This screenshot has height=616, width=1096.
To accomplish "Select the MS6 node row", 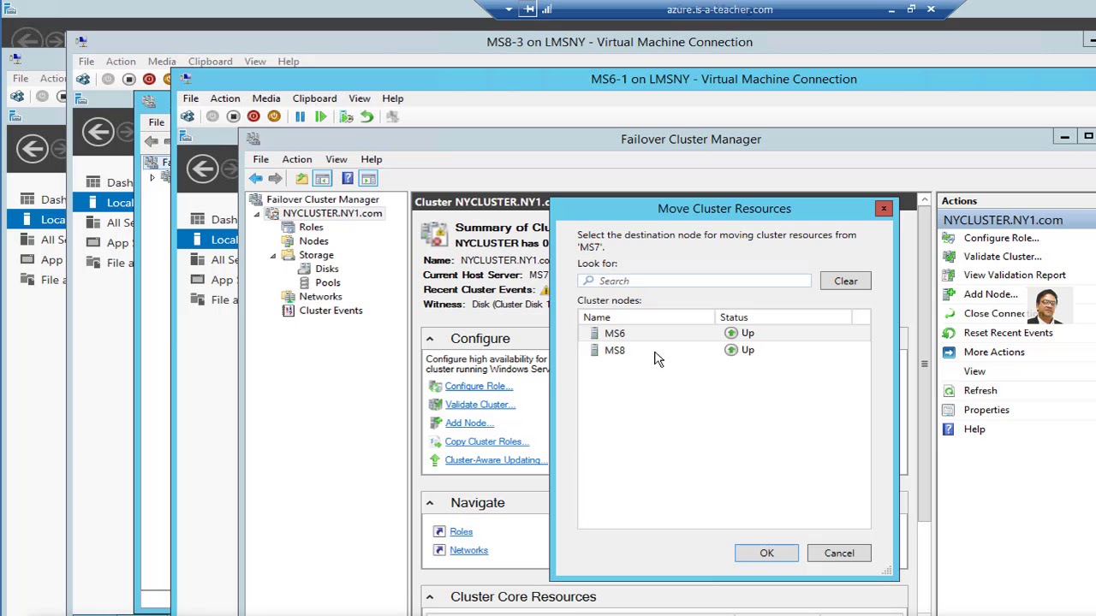I will (724, 333).
